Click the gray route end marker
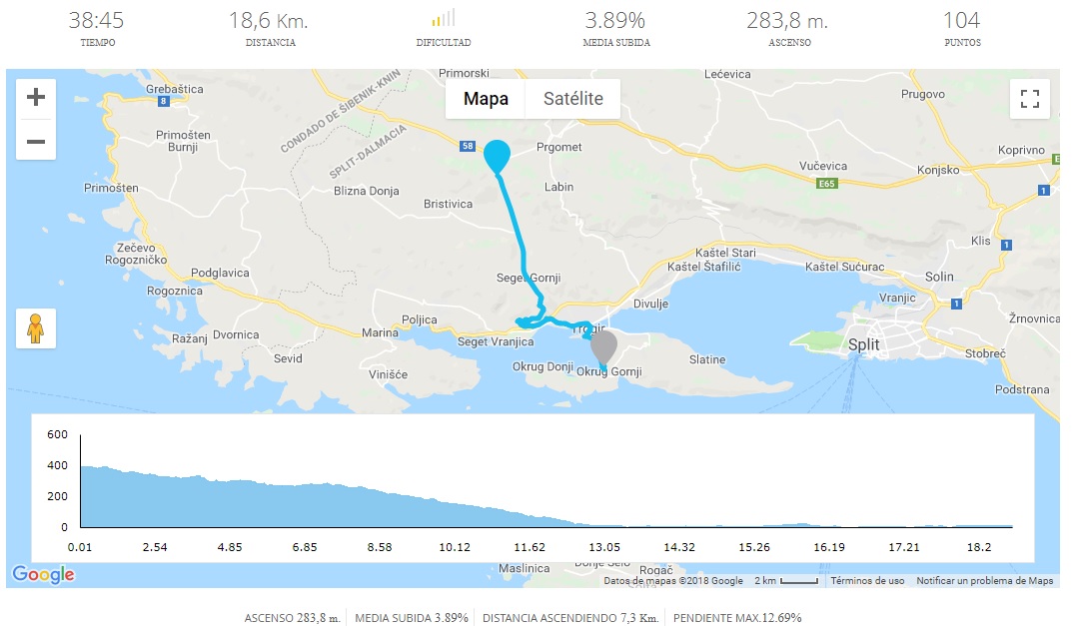Screen dimensions: 1072x626 [x=602, y=347]
